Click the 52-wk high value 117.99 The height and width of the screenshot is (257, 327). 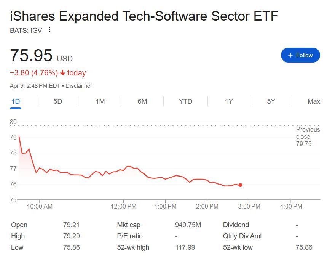[185, 247]
